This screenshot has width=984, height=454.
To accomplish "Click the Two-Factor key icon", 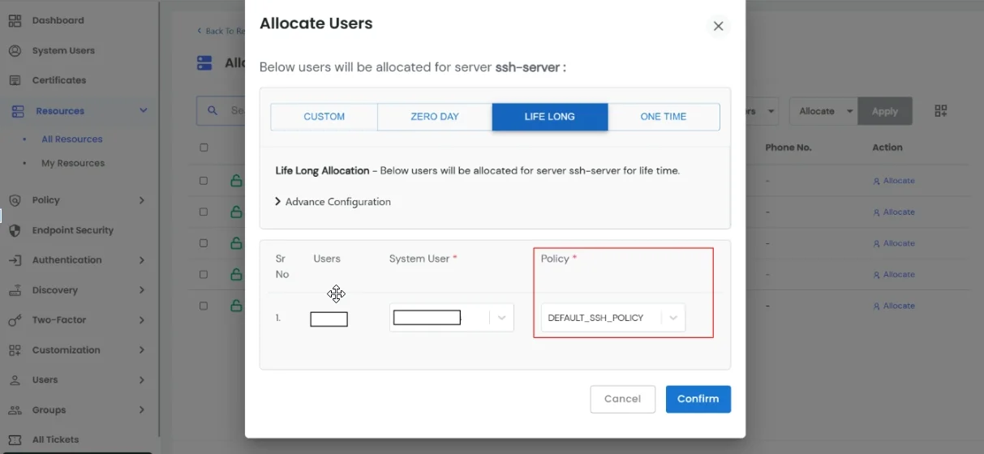I will (x=15, y=320).
